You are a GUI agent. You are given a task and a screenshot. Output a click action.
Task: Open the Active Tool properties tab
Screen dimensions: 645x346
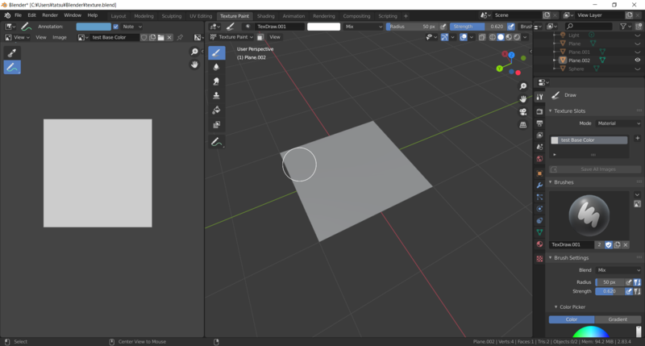[539, 97]
